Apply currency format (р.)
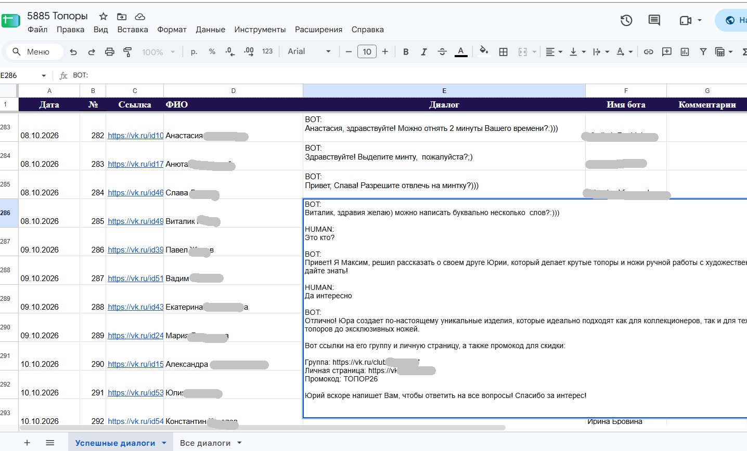Image resolution: width=747 pixels, height=451 pixels. (194, 52)
